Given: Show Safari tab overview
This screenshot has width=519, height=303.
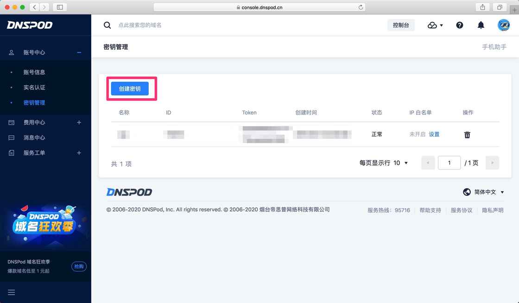Looking at the screenshot, I should click(x=500, y=7).
